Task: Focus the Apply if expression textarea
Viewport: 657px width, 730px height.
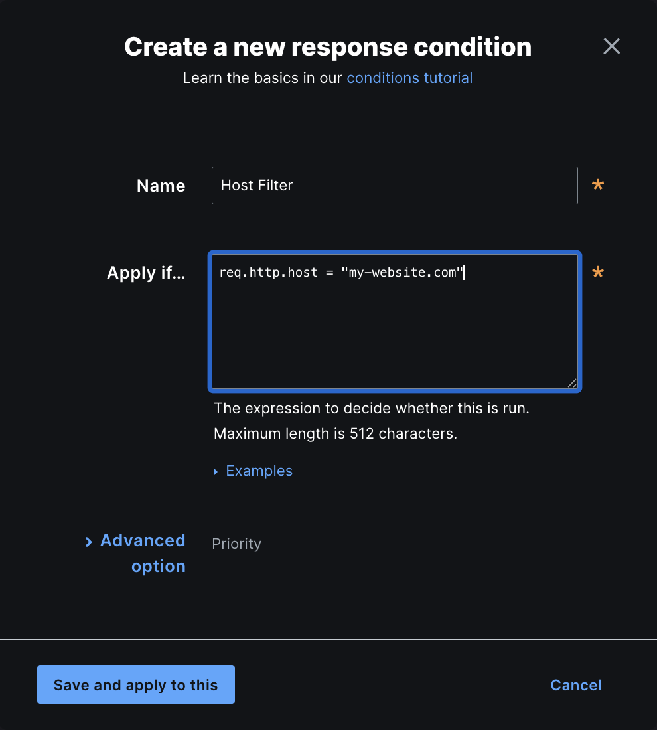Action: (x=394, y=321)
